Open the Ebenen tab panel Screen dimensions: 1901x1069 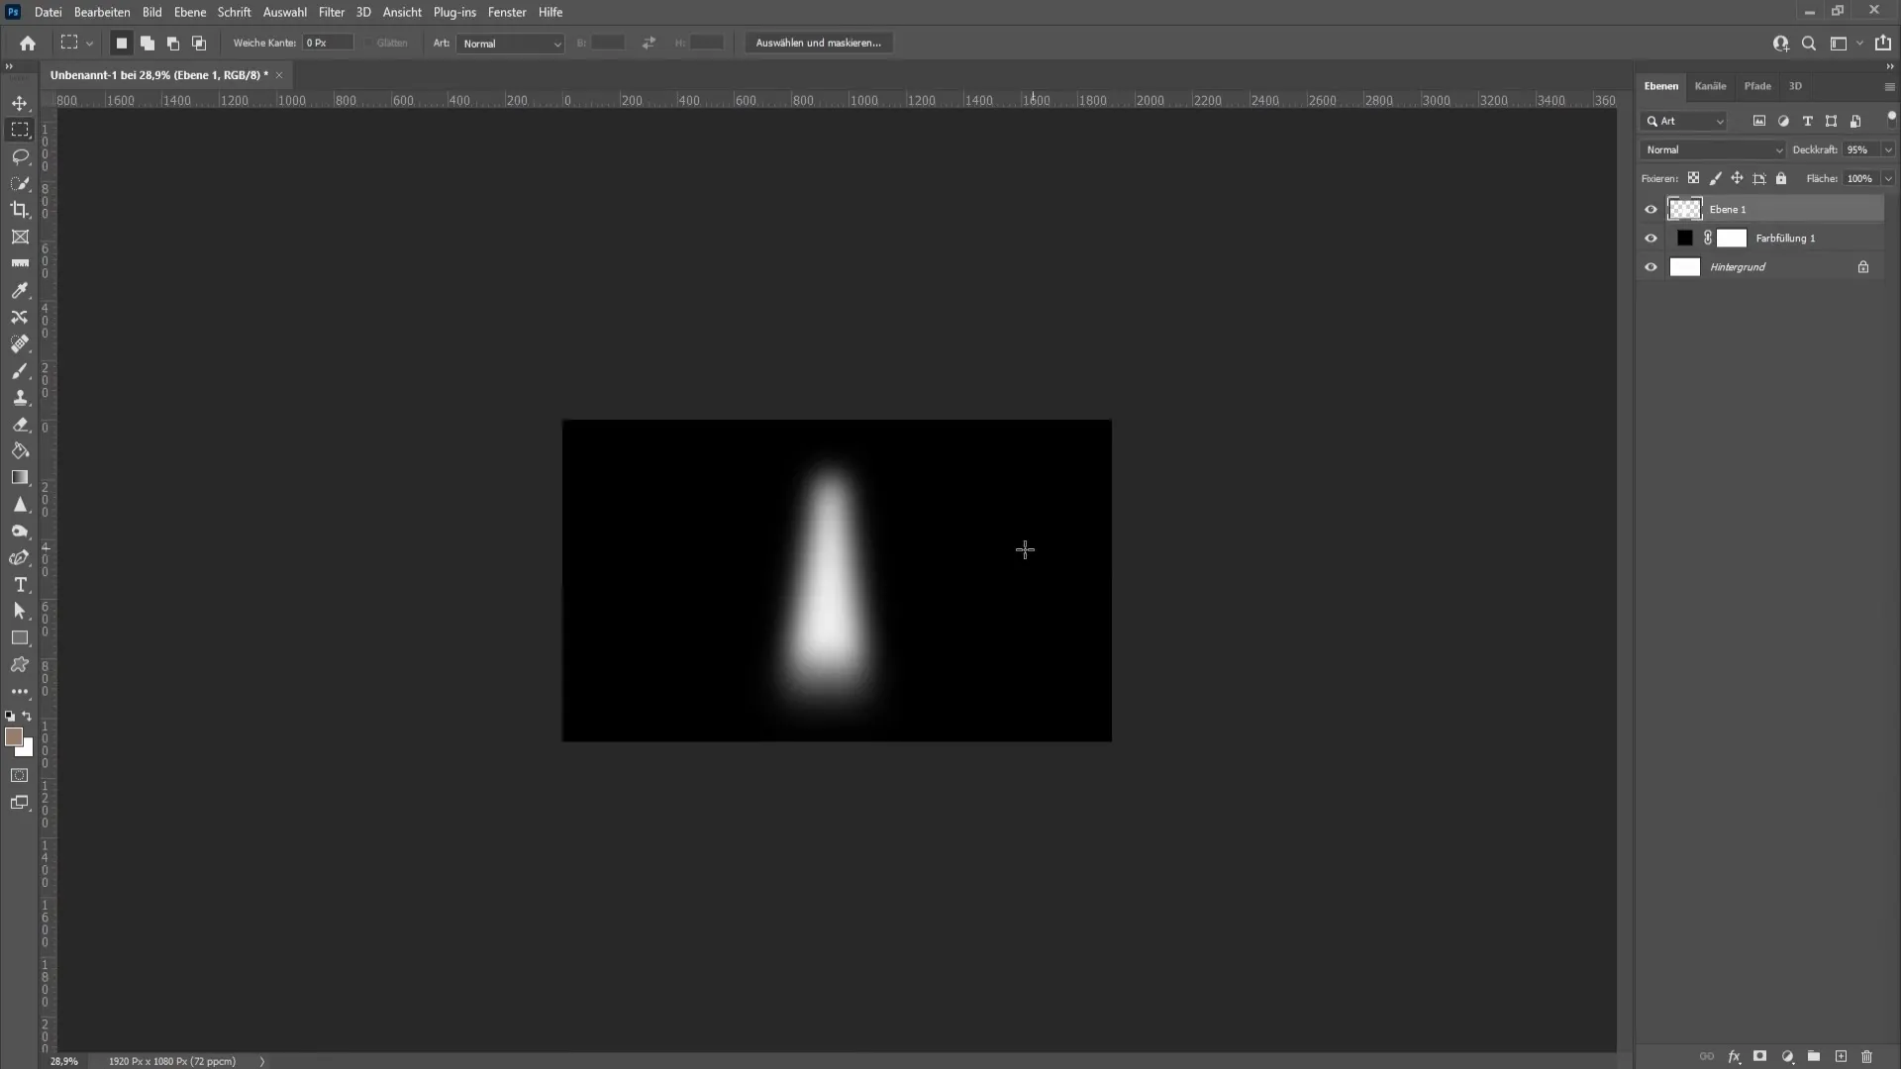(1662, 86)
